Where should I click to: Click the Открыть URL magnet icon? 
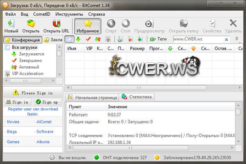[56, 24]
